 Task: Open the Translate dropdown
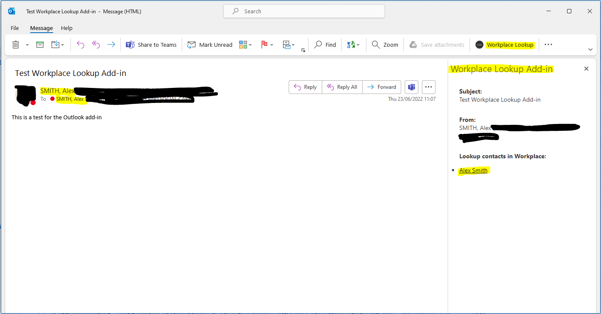click(354, 45)
